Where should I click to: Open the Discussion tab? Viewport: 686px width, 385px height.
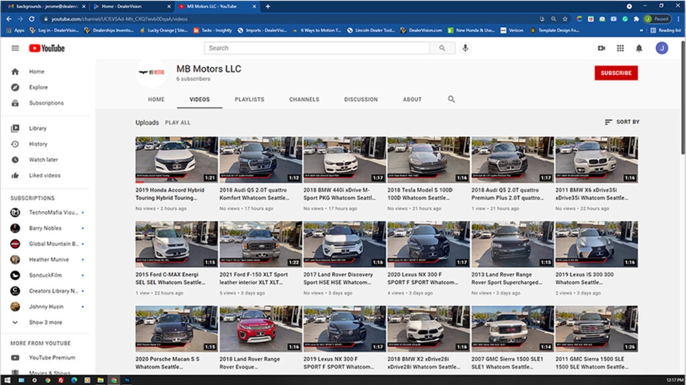(x=361, y=99)
